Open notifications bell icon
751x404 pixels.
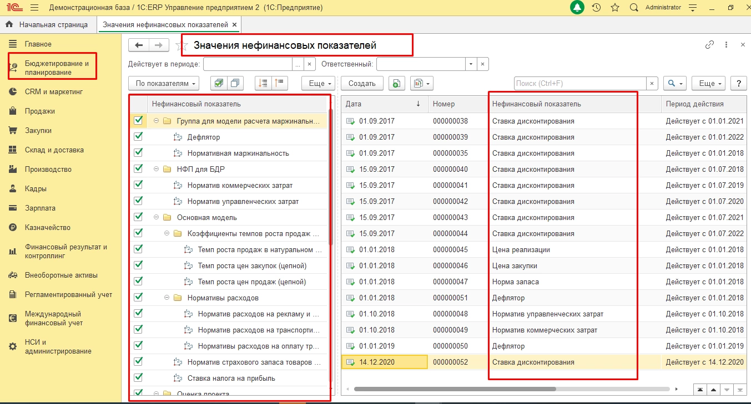pyautogui.click(x=578, y=8)
